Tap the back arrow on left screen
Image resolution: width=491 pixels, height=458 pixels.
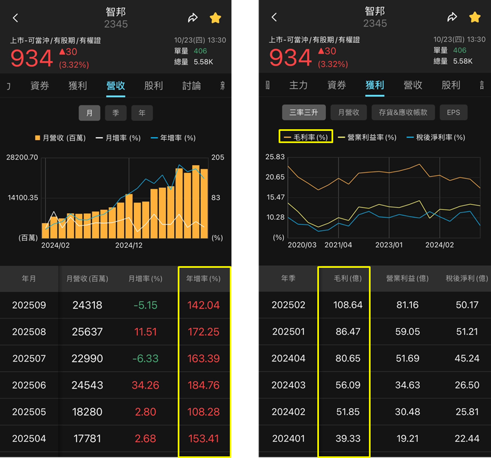pyautogui.click(x=15, y=18)
